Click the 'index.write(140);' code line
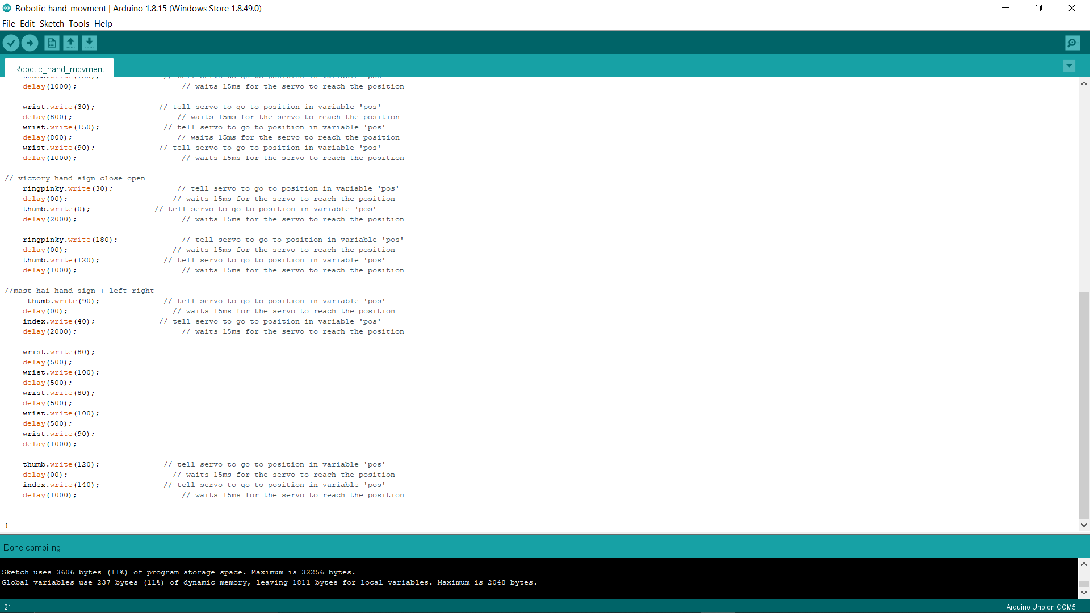Viewport: 1090px width, 613px height. click(61, 485)
